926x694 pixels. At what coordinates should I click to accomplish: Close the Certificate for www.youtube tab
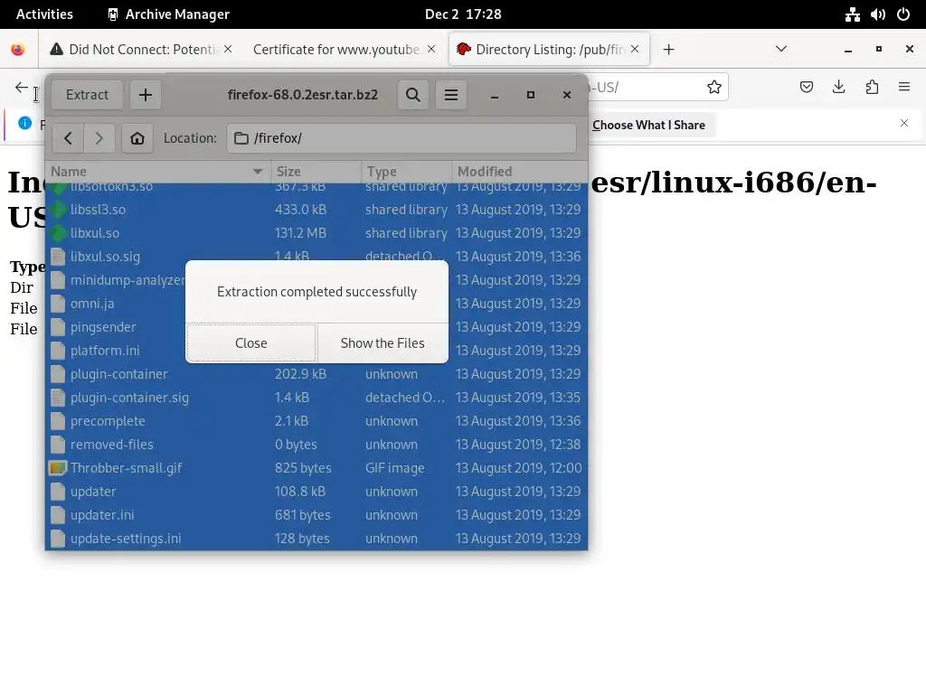click(x=431, y=49)
